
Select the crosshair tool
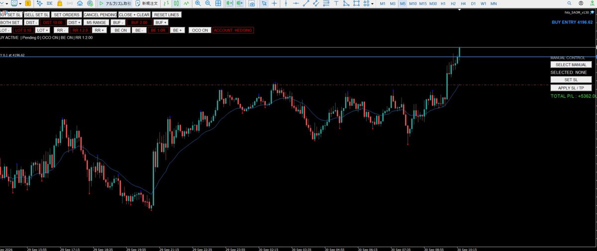274,3
